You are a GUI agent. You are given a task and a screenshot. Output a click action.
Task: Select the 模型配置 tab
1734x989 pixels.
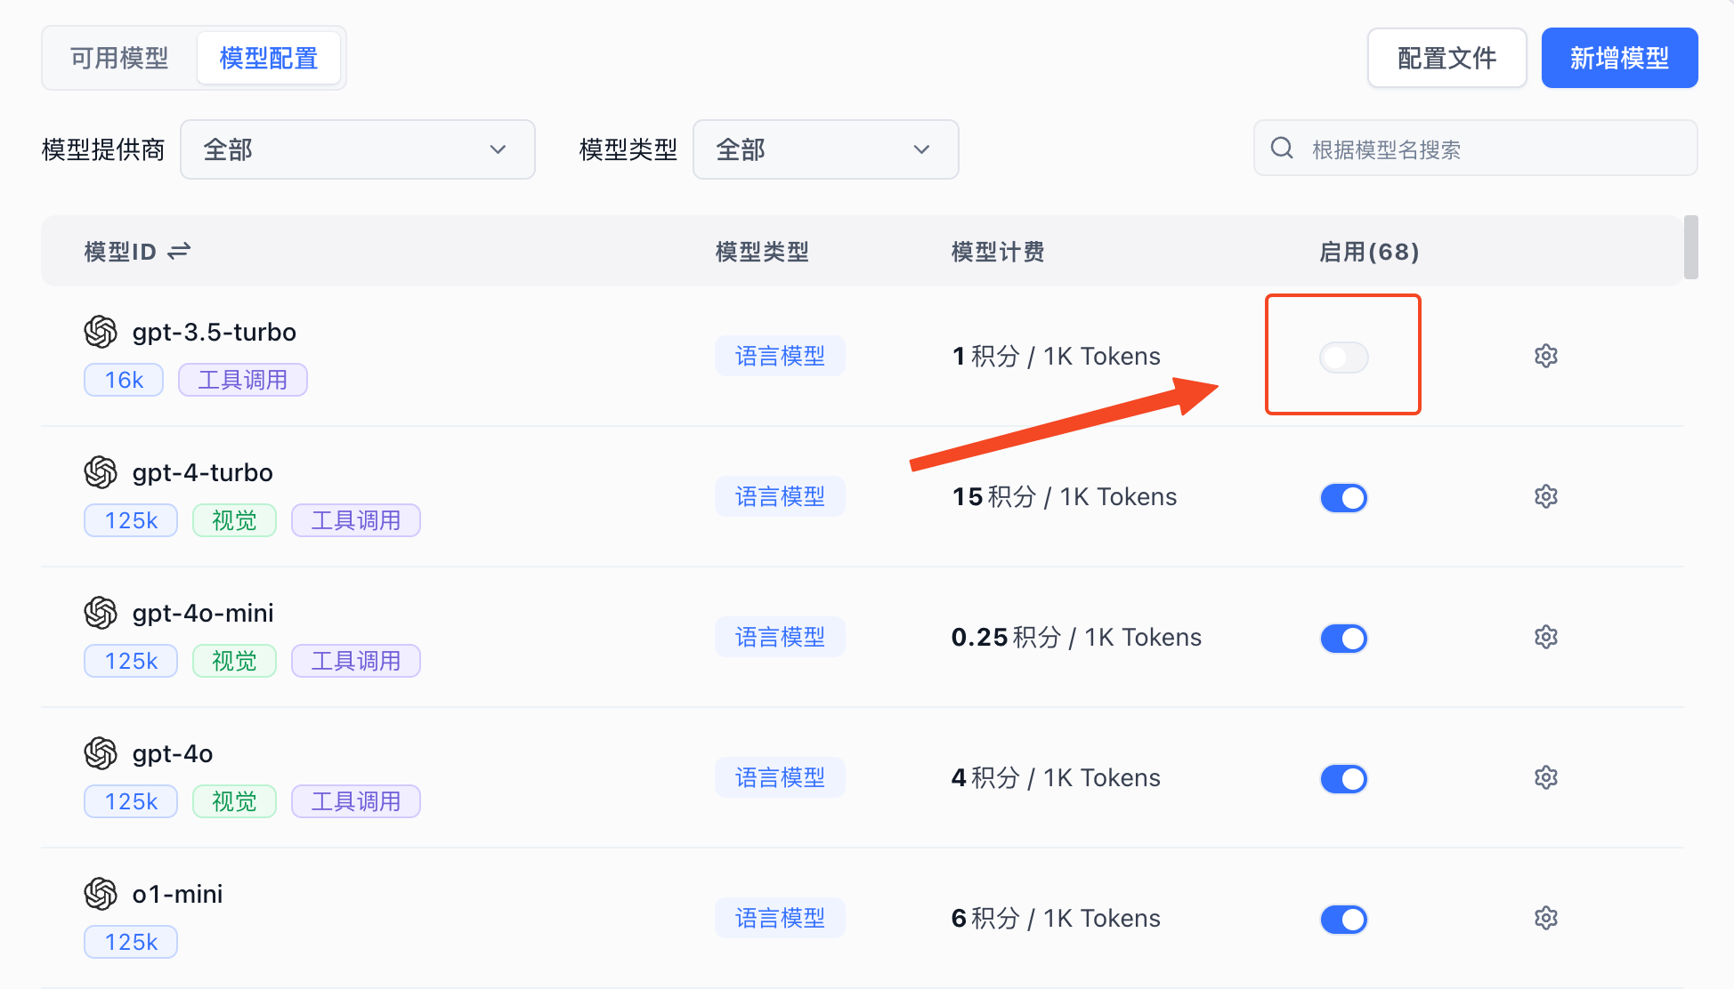point(269,59)
